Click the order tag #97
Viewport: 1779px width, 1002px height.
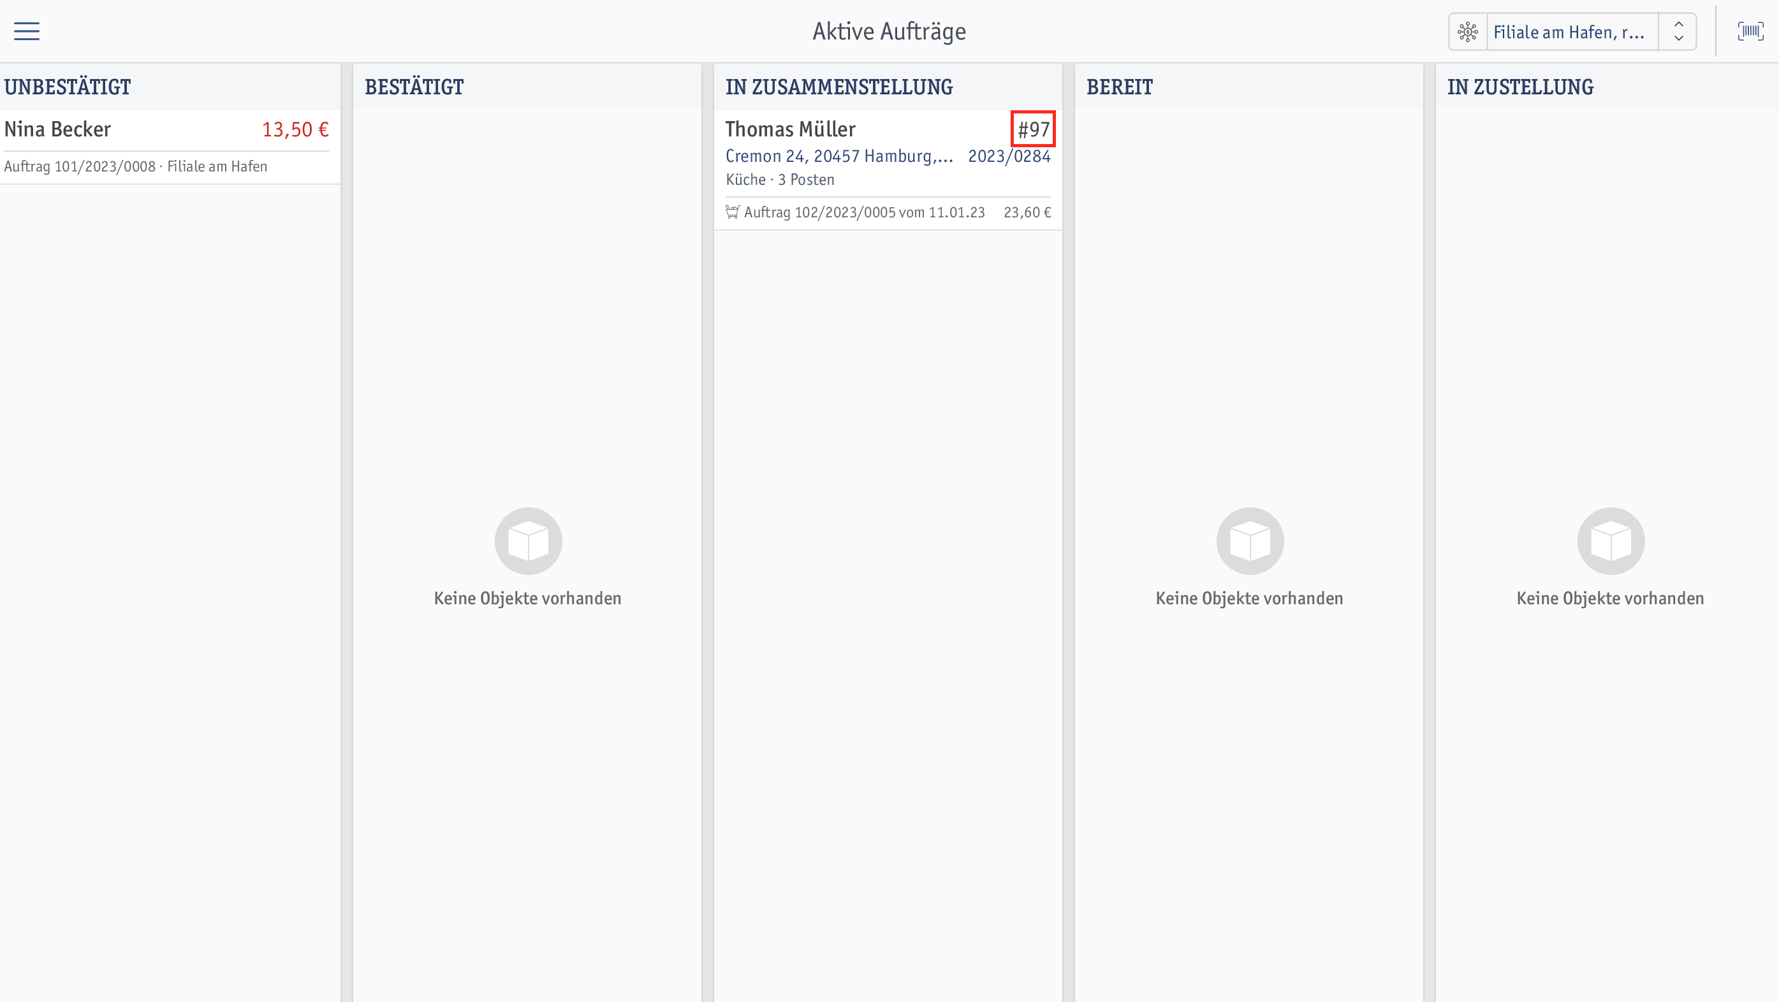pos(1033,129)
